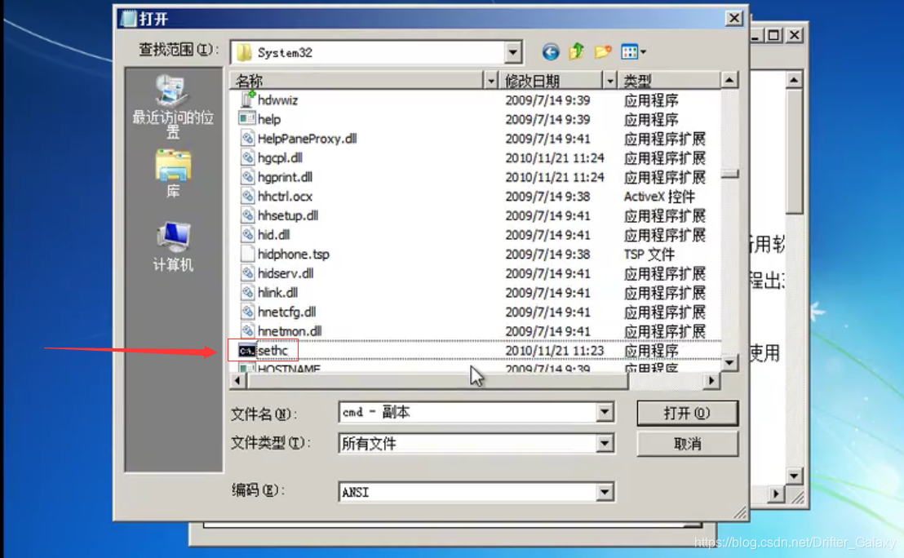The image size is (904, 558).
Task: Select the hgcpl.dll file icon
Action: tap(247, 157)
